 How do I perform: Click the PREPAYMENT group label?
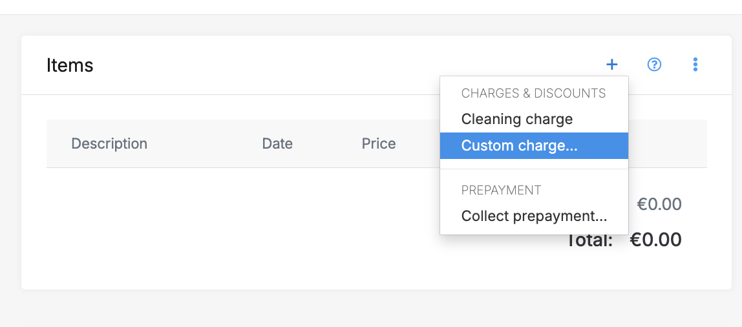(x=501, y=191)
